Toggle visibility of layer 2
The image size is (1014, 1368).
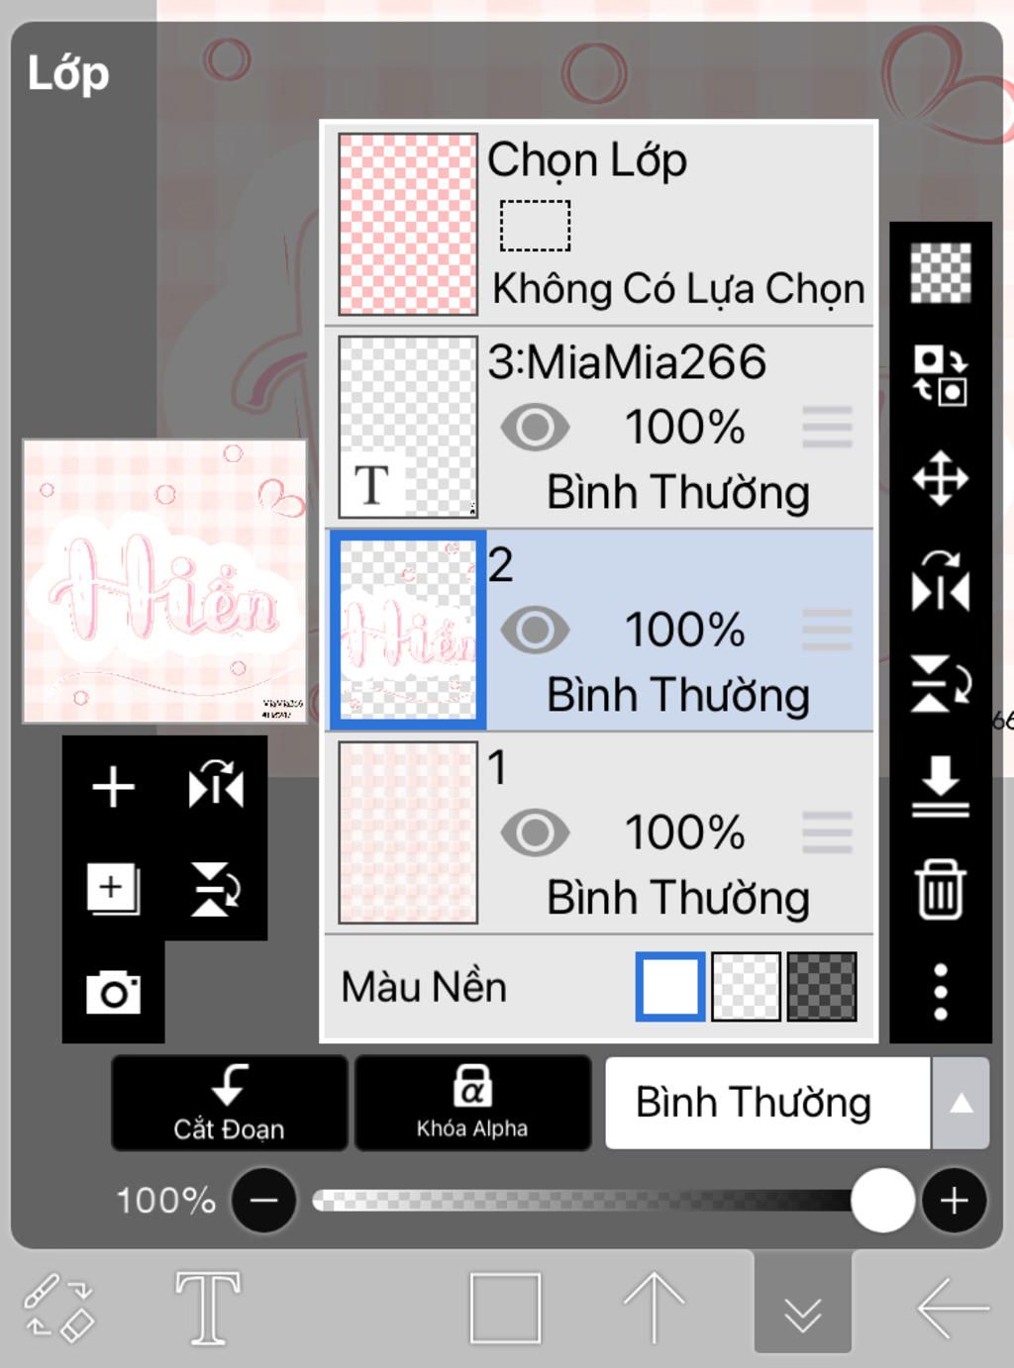click(x=535, y=631)
